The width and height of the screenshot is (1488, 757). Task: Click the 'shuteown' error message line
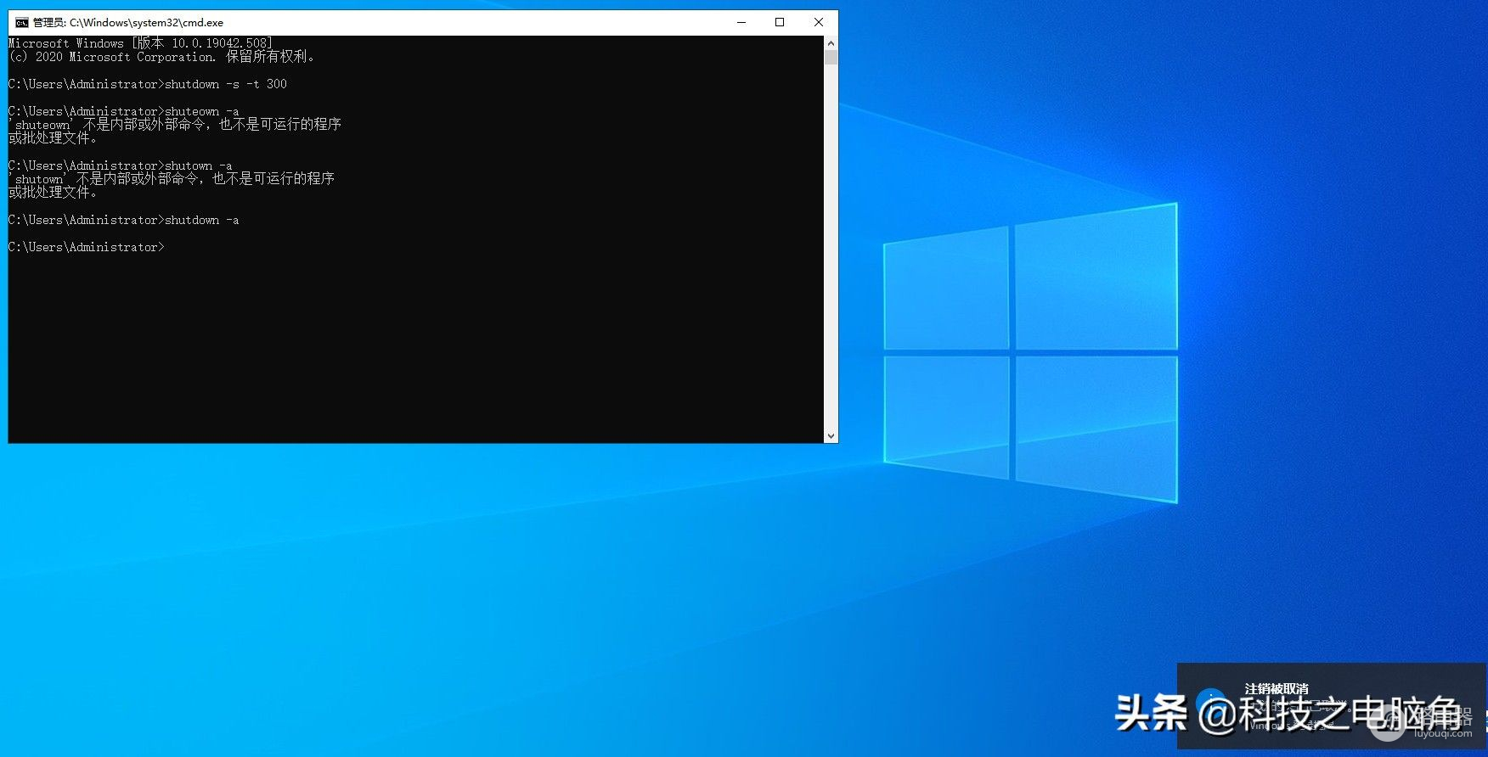[x=175, y=125]
